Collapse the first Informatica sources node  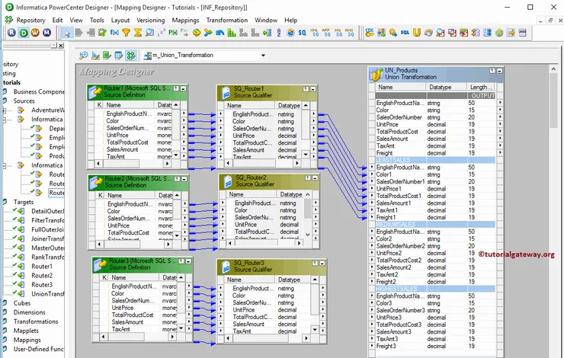(5, 120)
